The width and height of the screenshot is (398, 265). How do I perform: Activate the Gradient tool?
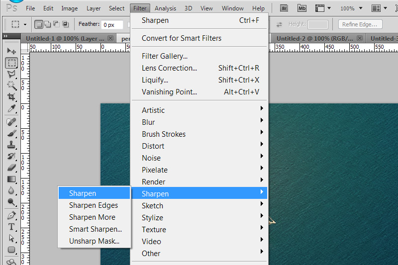click(11, 179)
